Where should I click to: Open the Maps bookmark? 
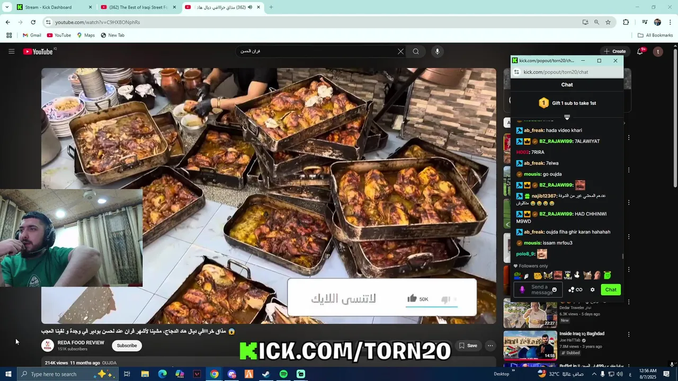tap(86, 35)
